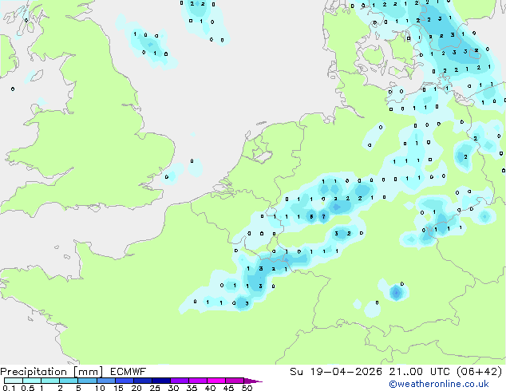Click the above-50 legend arrow tip
This screenshot has height=391, width=506.
253,381
